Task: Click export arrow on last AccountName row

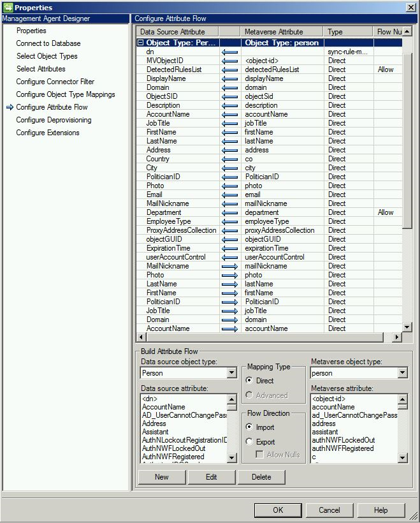Action: [x=229, y=329]
